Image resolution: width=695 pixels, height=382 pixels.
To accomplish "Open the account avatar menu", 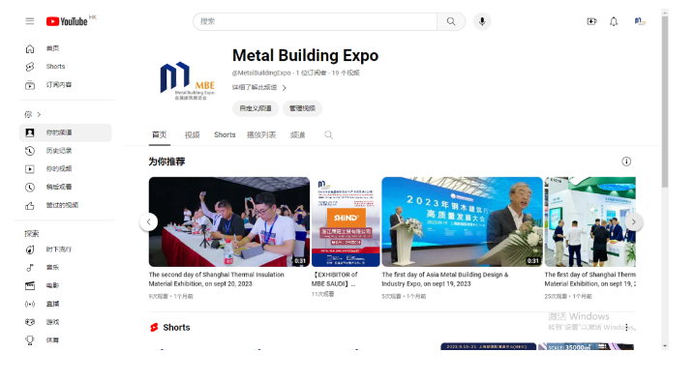I will [639, 21].
